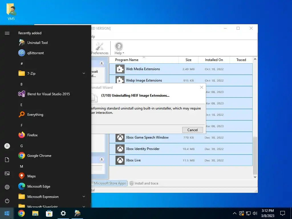Select Web Media Extensions row

click(x=181, y=69)
